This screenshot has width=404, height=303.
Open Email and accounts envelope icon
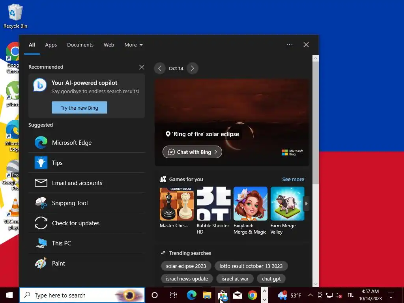pos(41,183)
